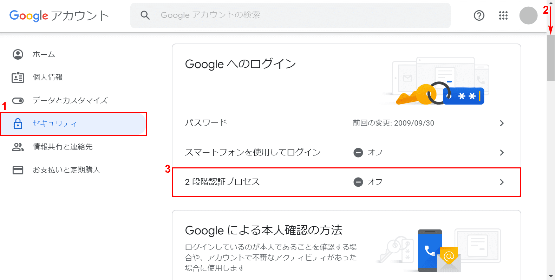555x280 pixels.
Task: Open the Google apps grid icon
Action: click(x=503, y=15)
